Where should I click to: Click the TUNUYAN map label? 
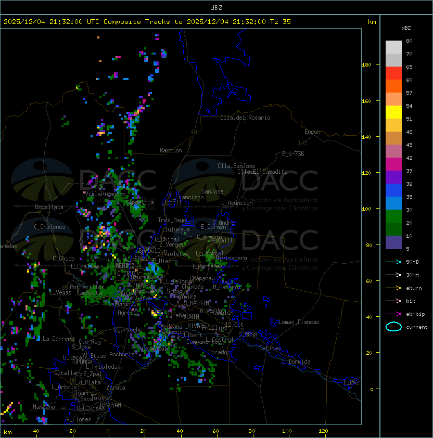coord(110,405)
